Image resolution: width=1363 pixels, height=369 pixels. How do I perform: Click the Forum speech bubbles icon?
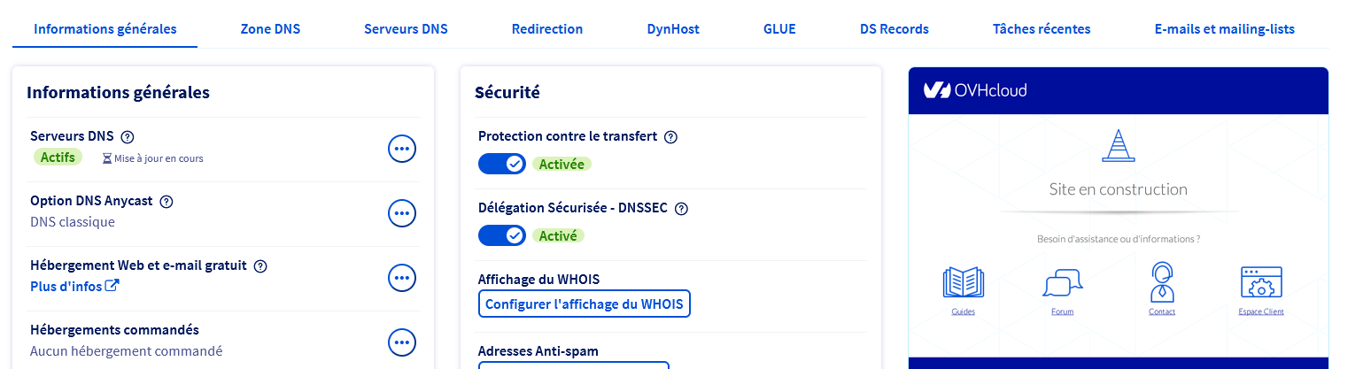click(x=1062, y=284)
